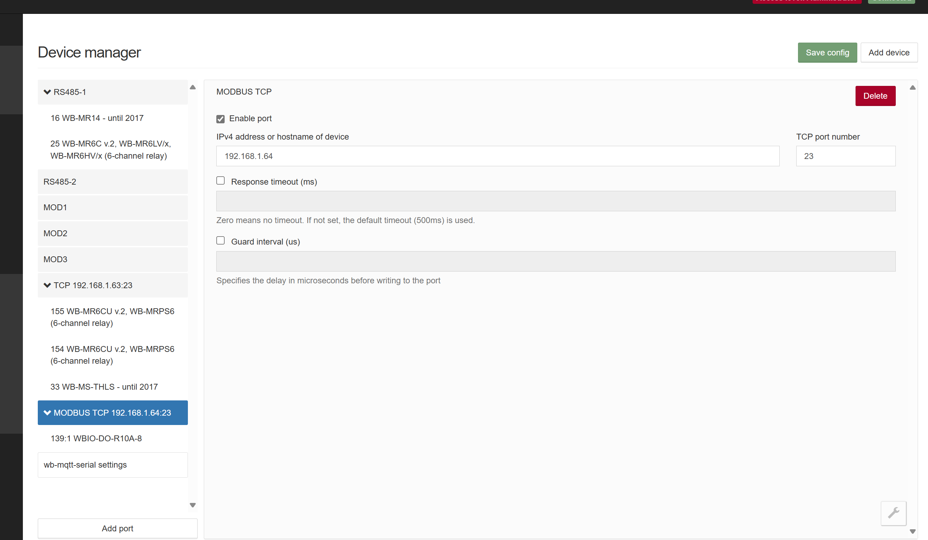Enable the Response timeout checkbox

[220, 180]
